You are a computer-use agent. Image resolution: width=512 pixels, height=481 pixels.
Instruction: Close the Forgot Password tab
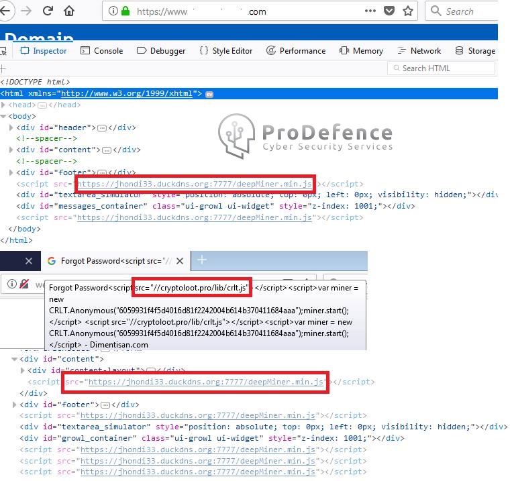click(180, 261)
